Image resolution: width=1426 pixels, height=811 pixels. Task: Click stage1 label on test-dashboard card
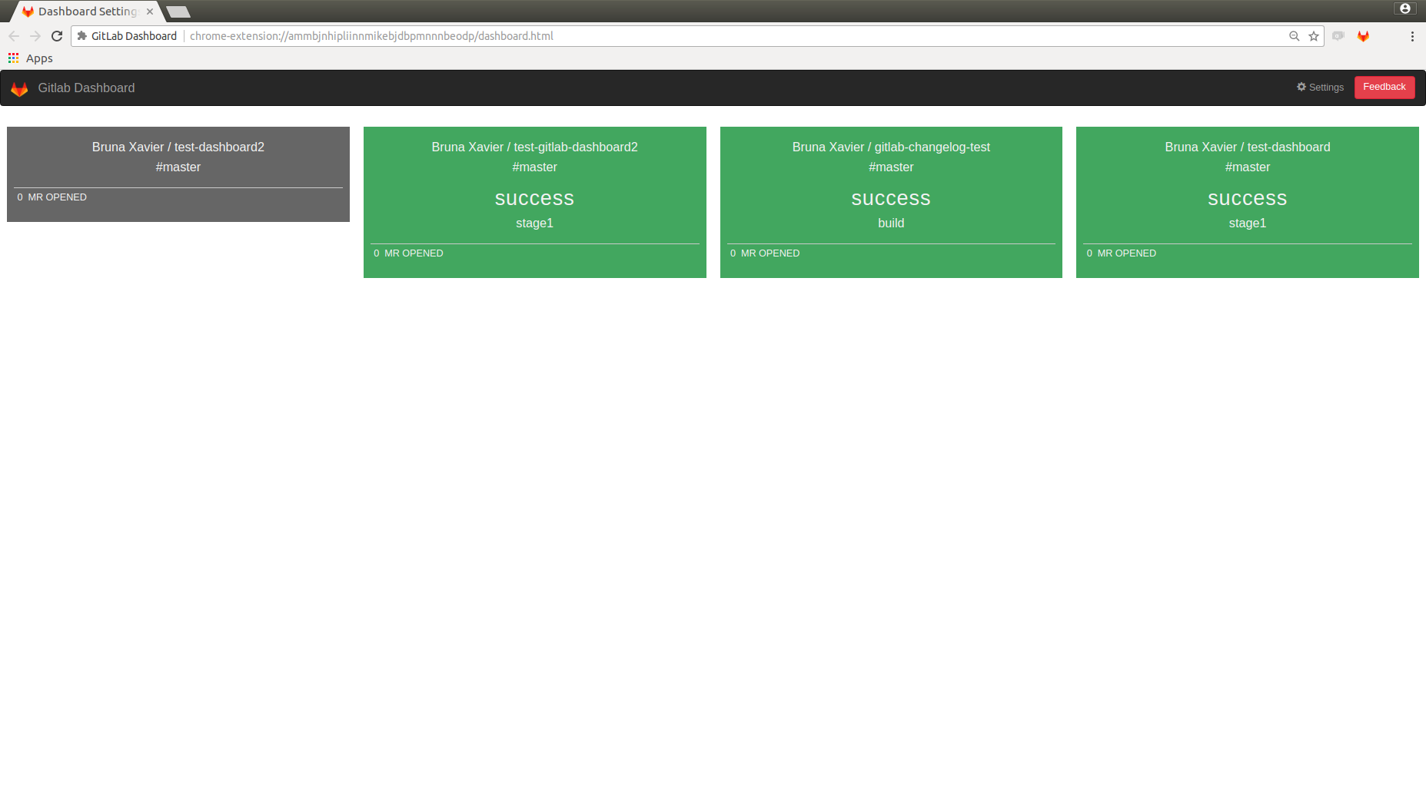click(x=1247, y=223)
